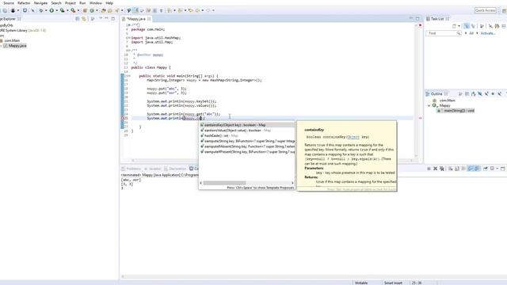507x285 pixels.
Task: Open the Debug button dropdown arrow
Action: [46, 10]
